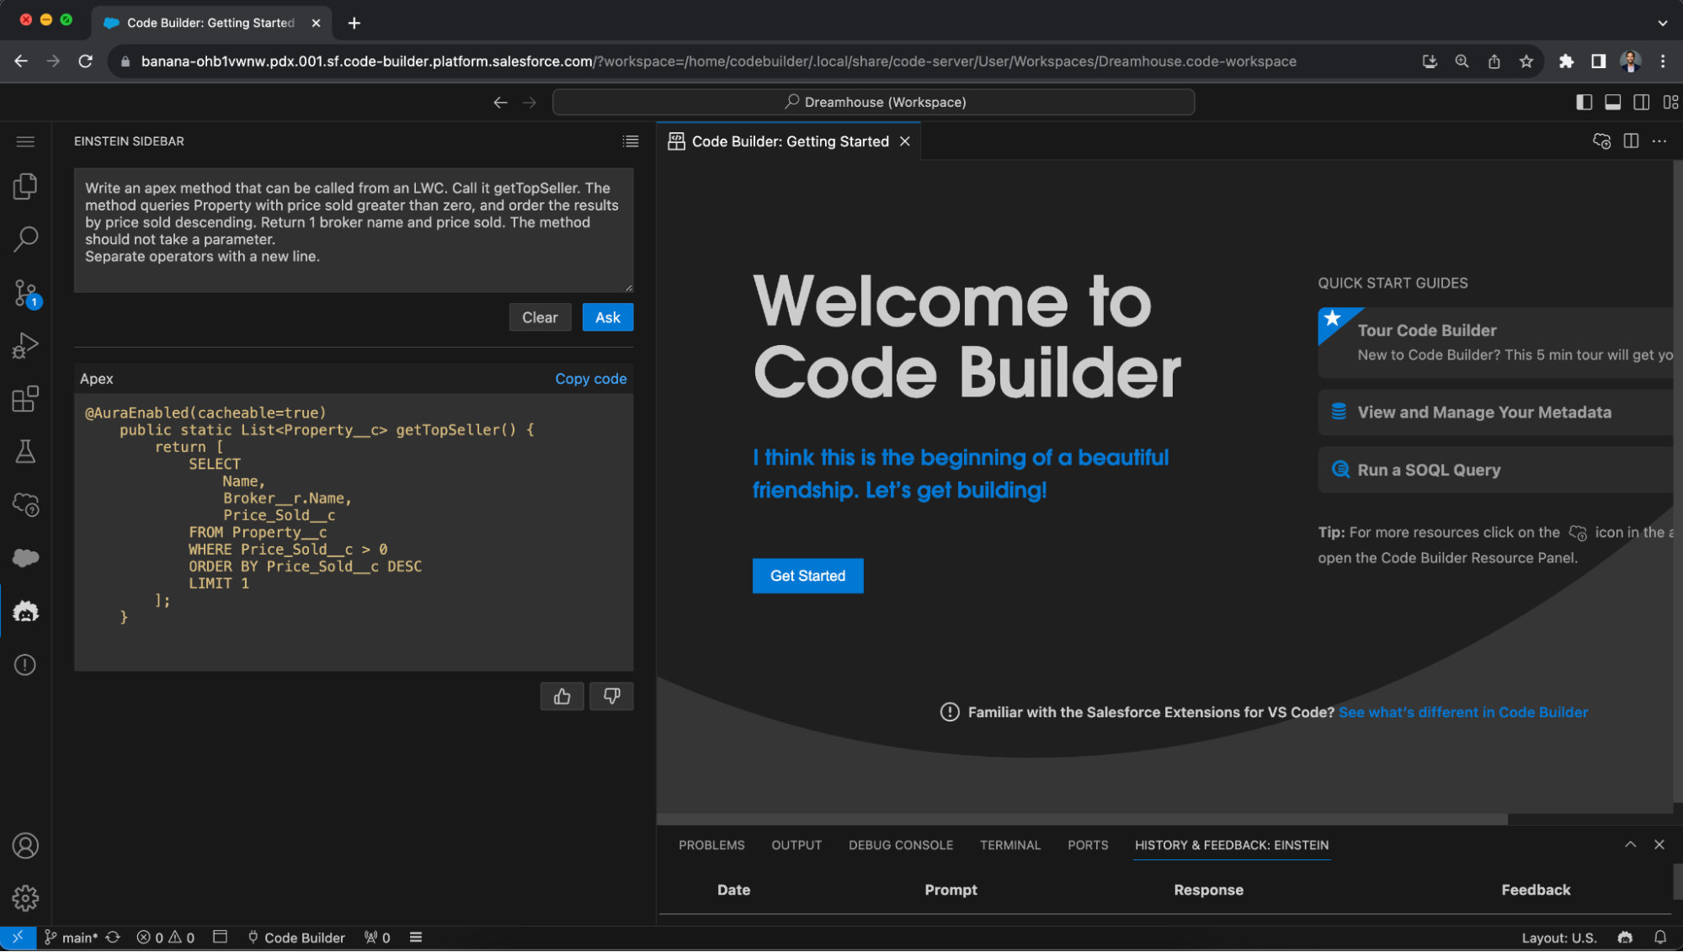
Task: Select the Debug Console tab
Action: click(x=900, y=845)
